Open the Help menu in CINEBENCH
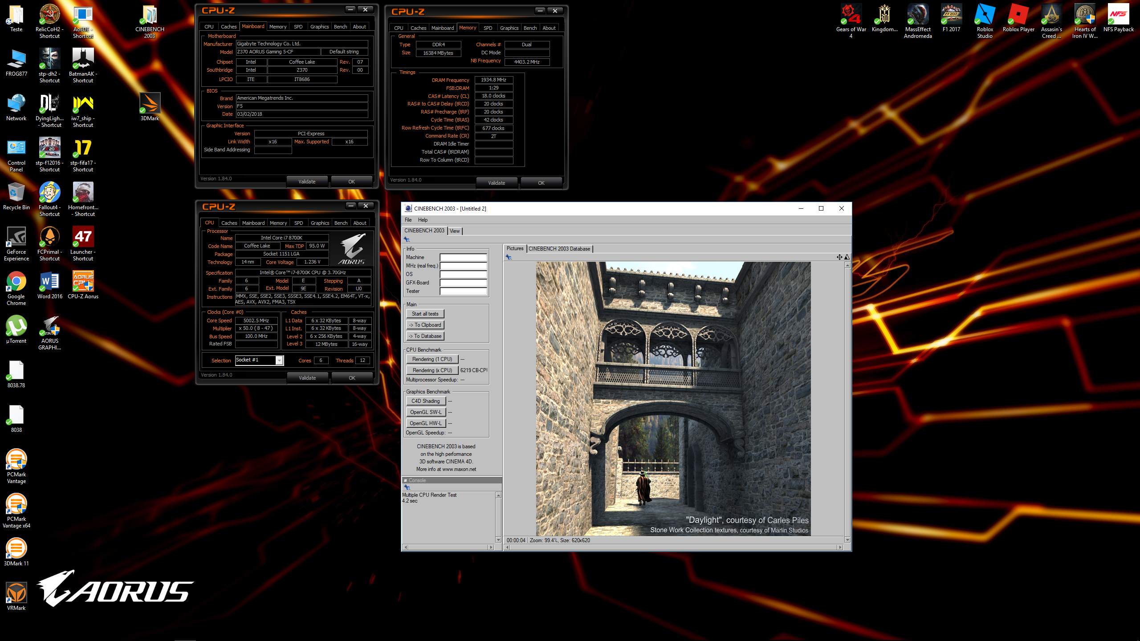Screen dimensions: 1140x641 pyautogui.click(x=423, y=220)
